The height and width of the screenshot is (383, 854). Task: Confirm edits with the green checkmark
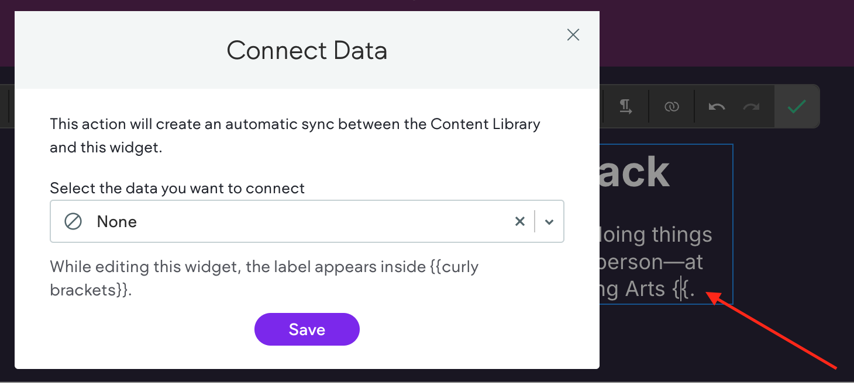pos(796,106)
